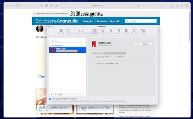Toggle Safari sidebar icon
193x119 pixels.
pyautogui.click(x=18, y=6)
